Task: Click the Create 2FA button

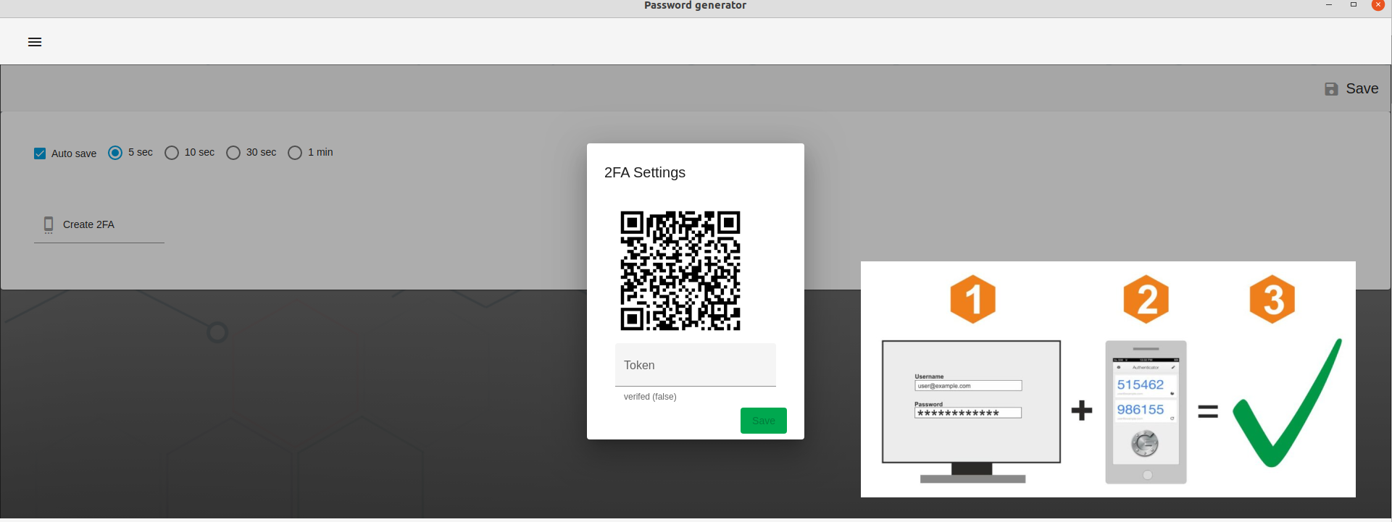Action: tap(99, 224)
